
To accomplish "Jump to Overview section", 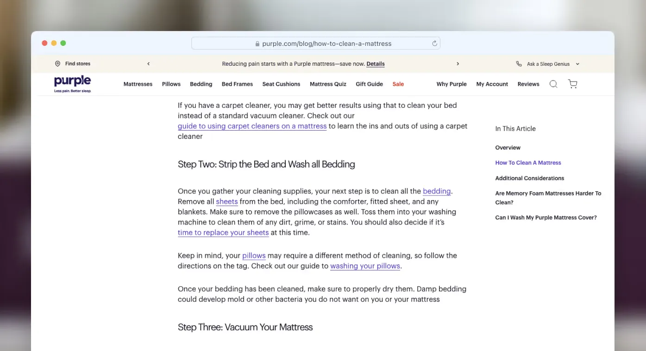I will [x=508, y=148].
